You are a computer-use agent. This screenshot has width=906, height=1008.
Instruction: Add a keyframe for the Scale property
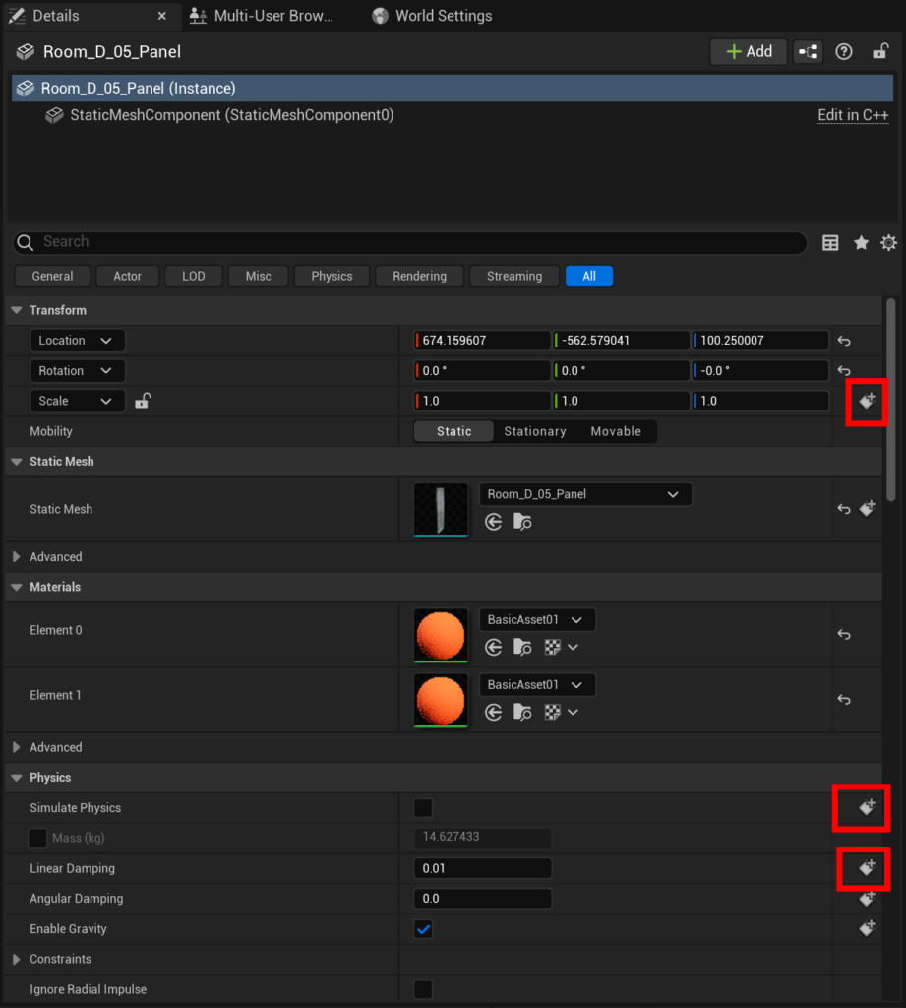(867, 402)
